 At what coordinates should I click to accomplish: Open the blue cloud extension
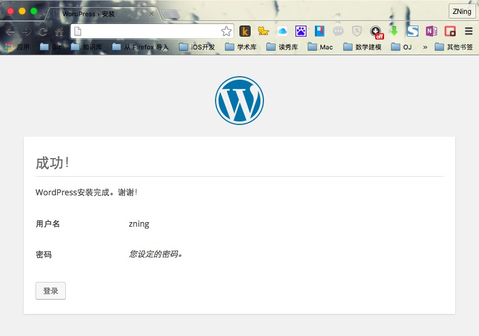point(282,31)
